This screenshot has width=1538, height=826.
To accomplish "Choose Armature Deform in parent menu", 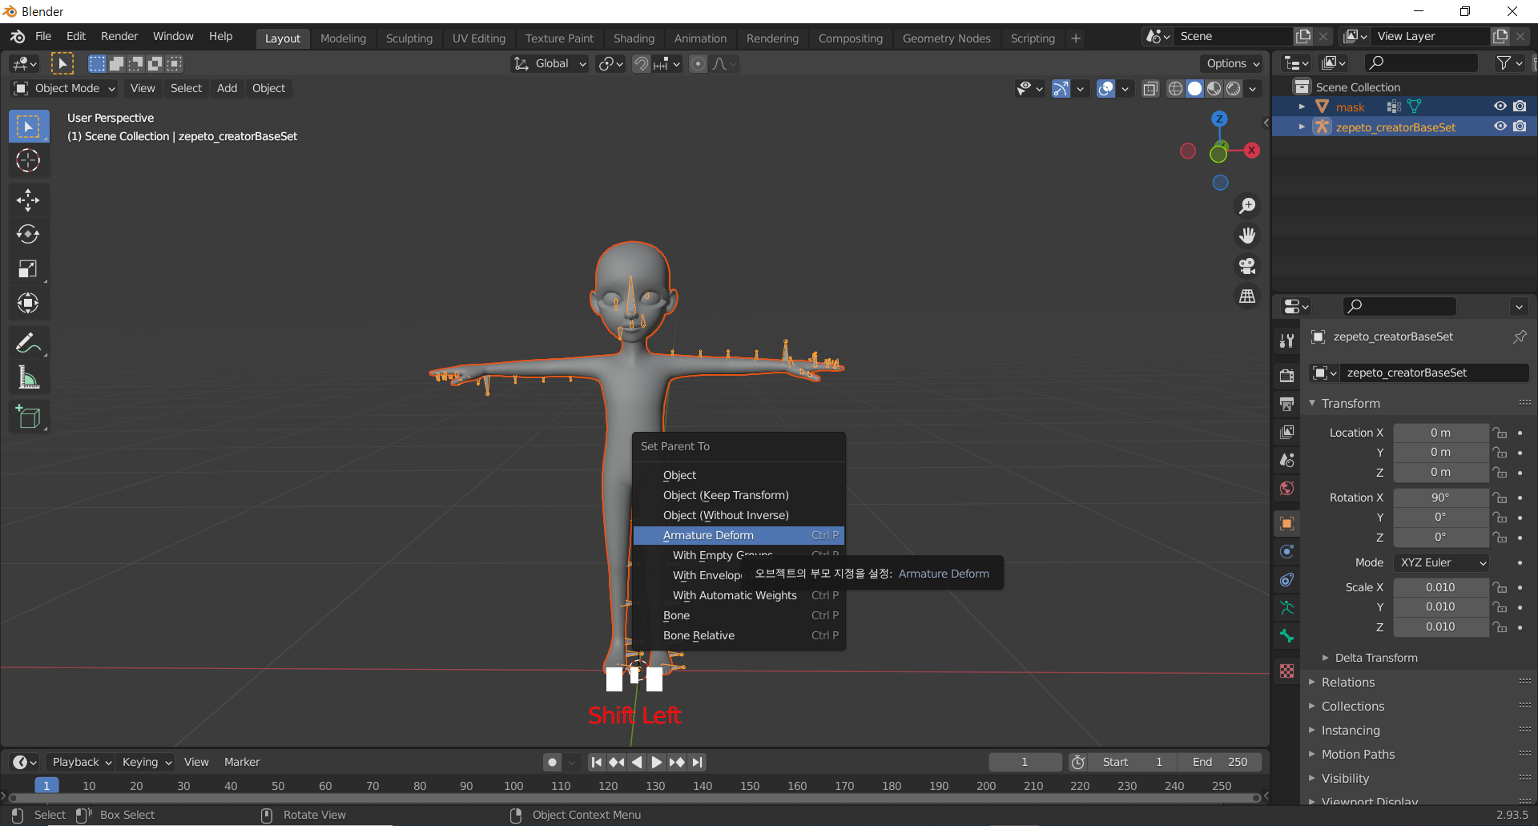I will 739,535.
